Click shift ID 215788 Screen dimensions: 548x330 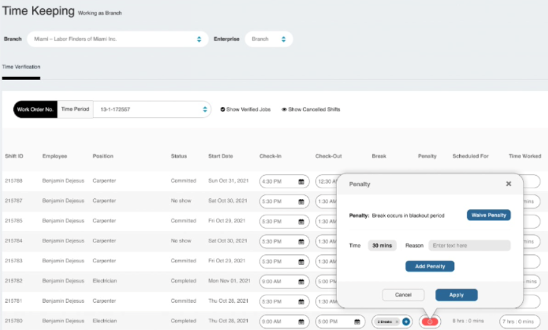point(14,181)
